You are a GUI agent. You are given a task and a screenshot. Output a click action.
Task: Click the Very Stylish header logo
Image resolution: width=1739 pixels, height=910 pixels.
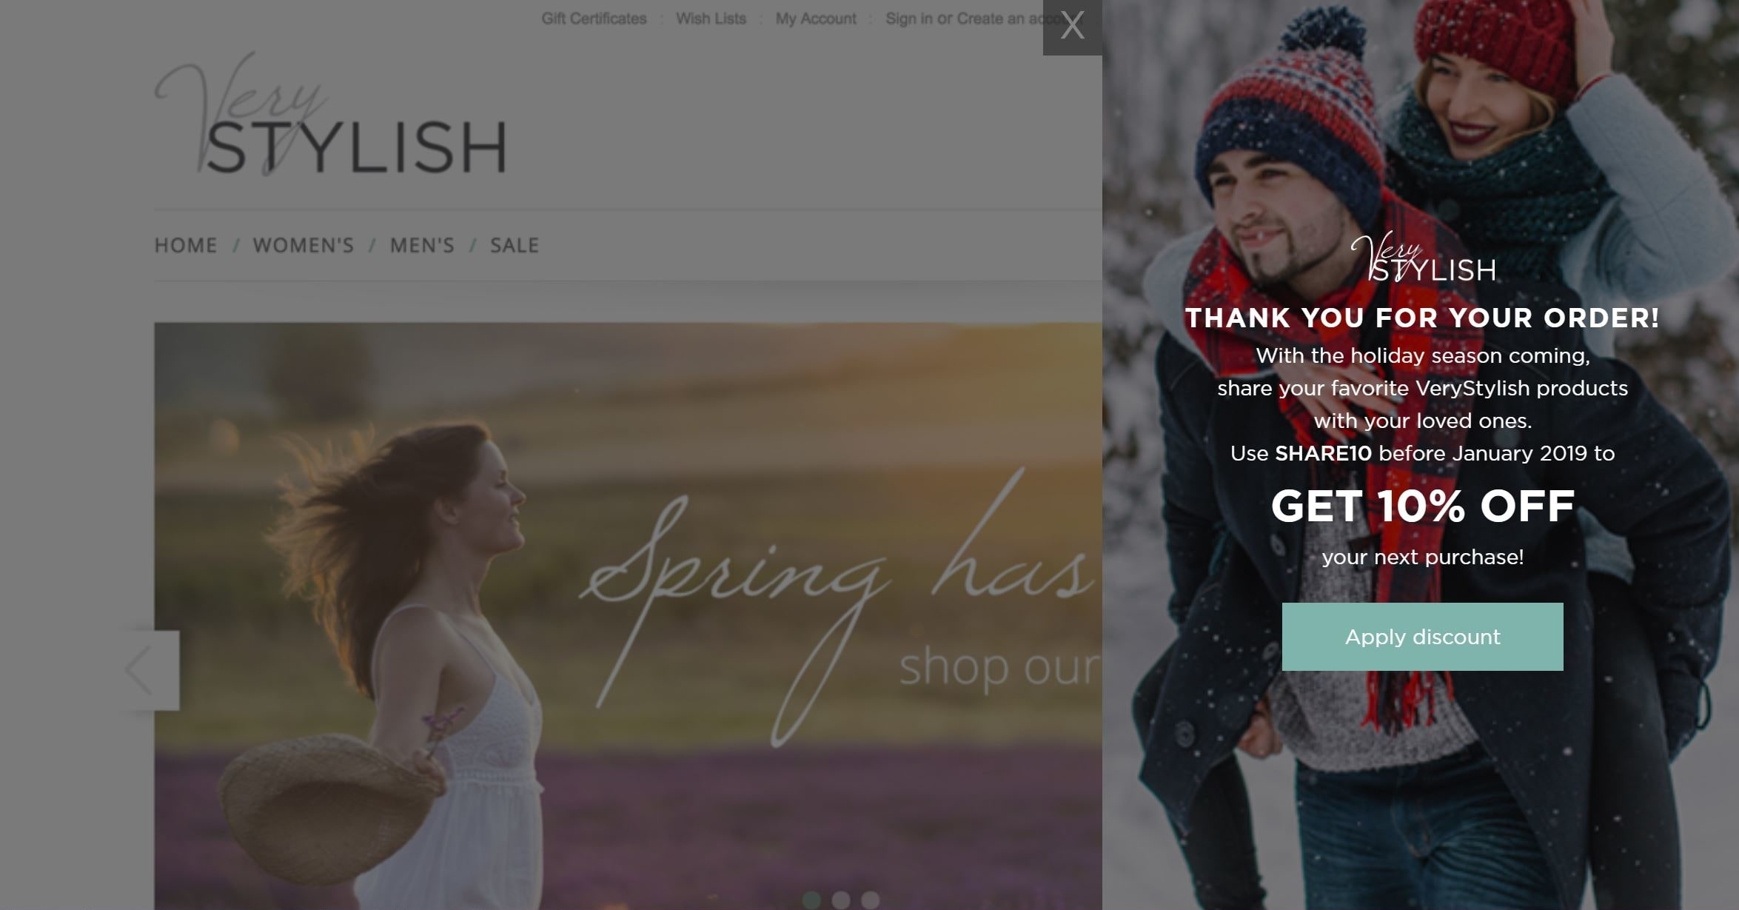coord(330,114)
